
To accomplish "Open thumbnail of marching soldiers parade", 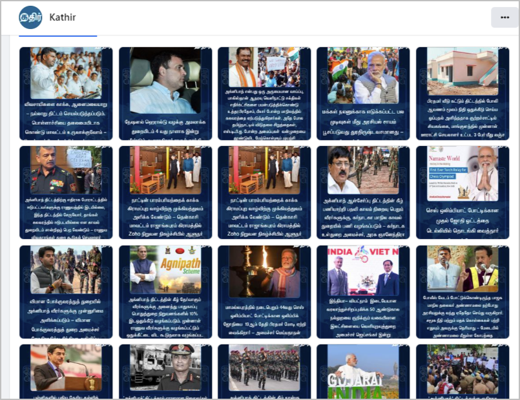I will [x=264, y=372].
